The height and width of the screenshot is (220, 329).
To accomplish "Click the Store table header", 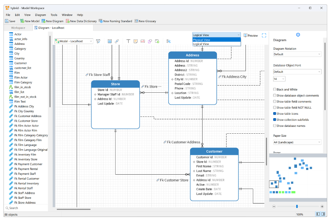I will [x=116, y=84].
